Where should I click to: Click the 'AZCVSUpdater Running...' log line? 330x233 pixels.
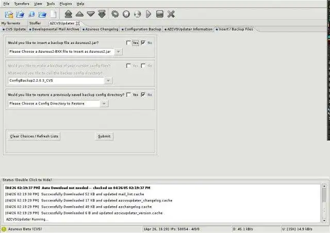pyautogui.click(x=27, y=219)
